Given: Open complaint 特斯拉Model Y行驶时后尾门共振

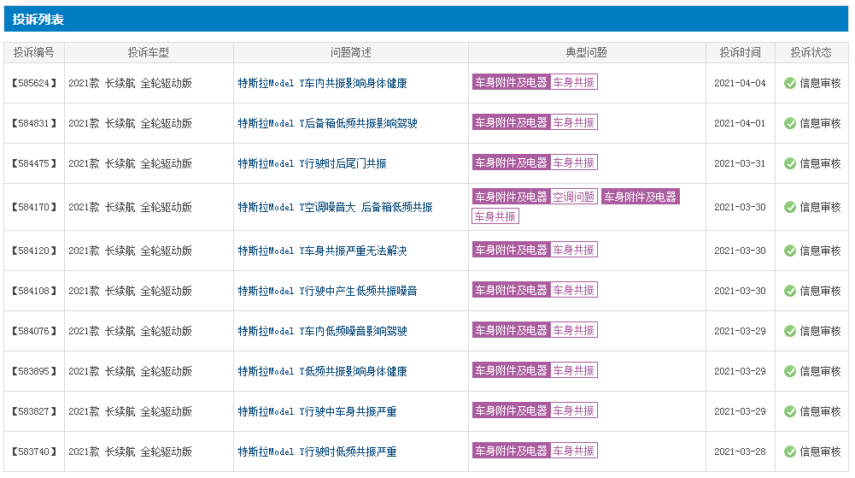Looking at the screenshot, I should [312, 163].
